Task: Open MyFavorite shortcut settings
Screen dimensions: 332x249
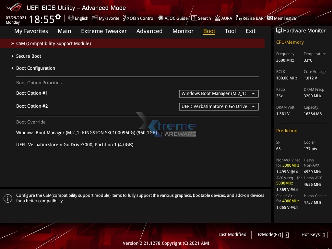Action: 105,18
